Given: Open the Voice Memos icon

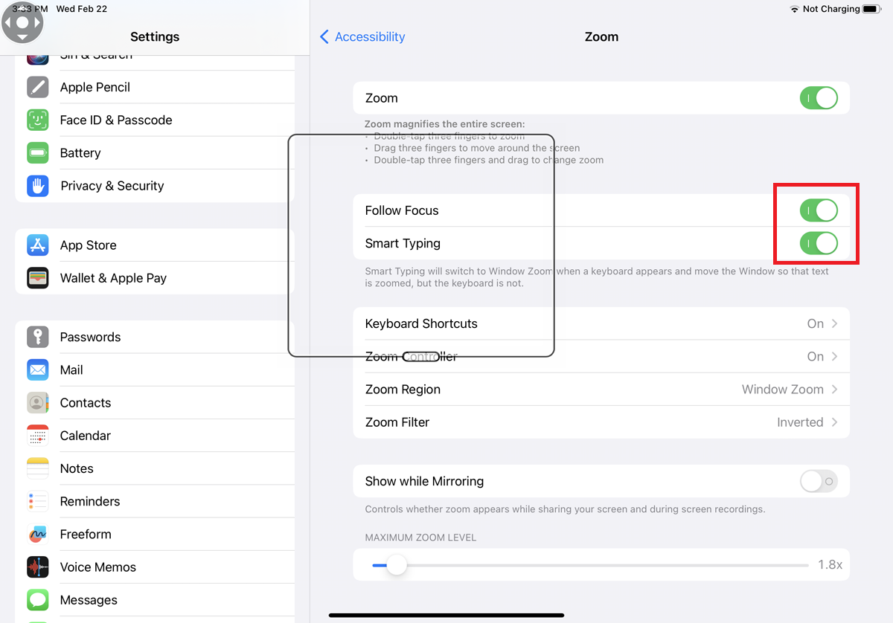Looking at the screenshot, I should 38,567.
